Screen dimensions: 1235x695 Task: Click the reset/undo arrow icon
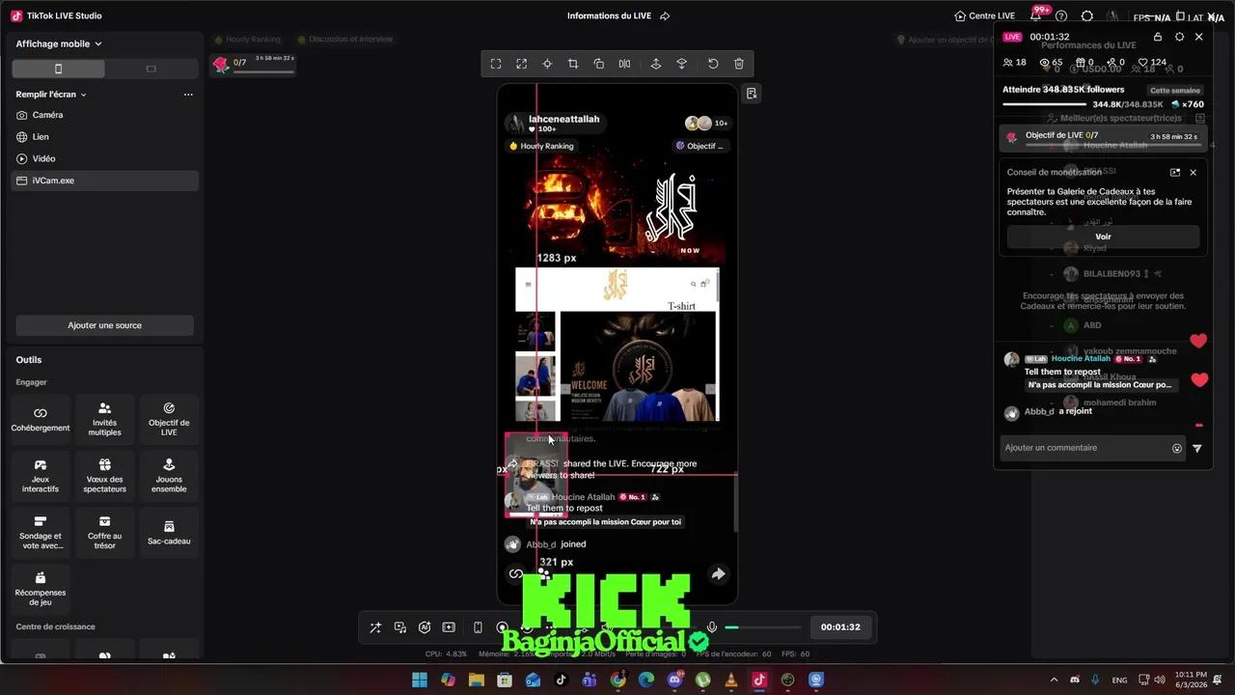(x=713, y=64)
